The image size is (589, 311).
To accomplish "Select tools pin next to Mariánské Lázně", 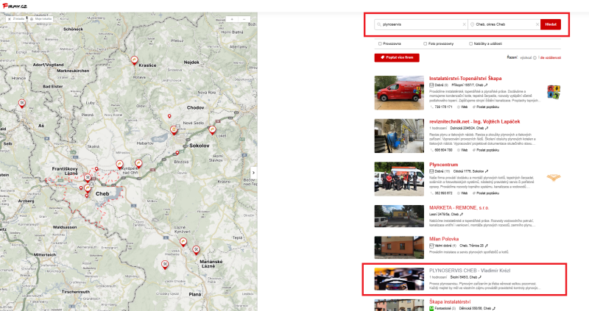I will click(196, 250).
